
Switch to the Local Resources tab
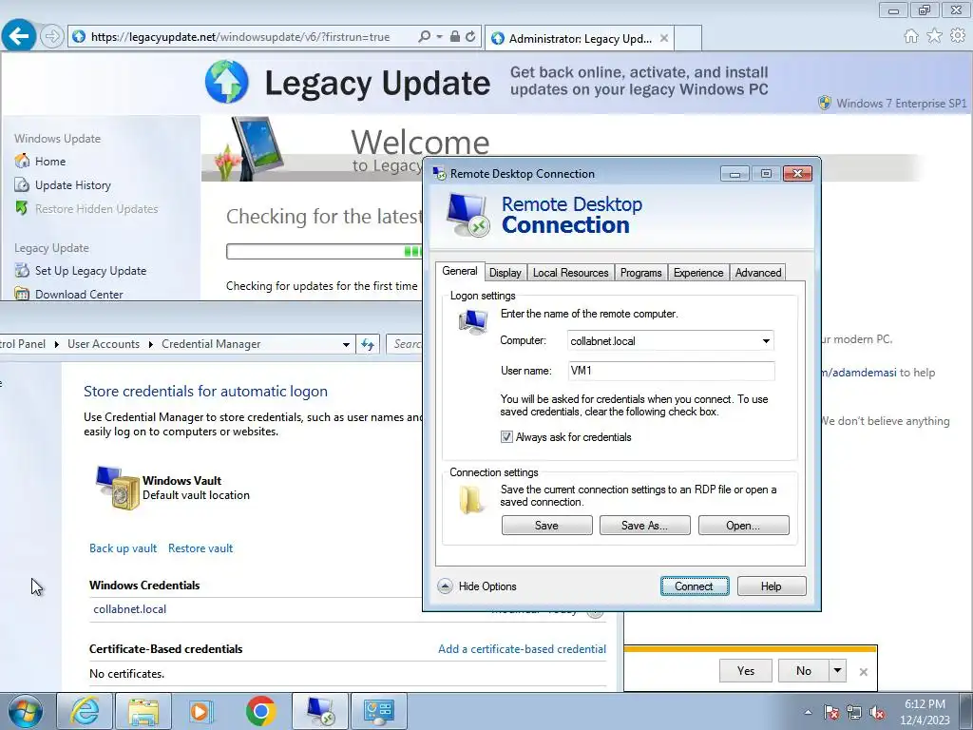[570, 273]
